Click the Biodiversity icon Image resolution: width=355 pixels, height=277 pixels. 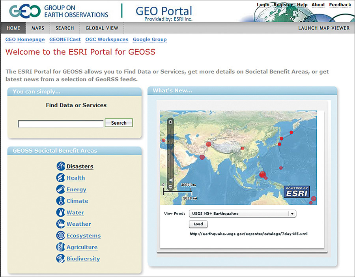pos(60,258)
